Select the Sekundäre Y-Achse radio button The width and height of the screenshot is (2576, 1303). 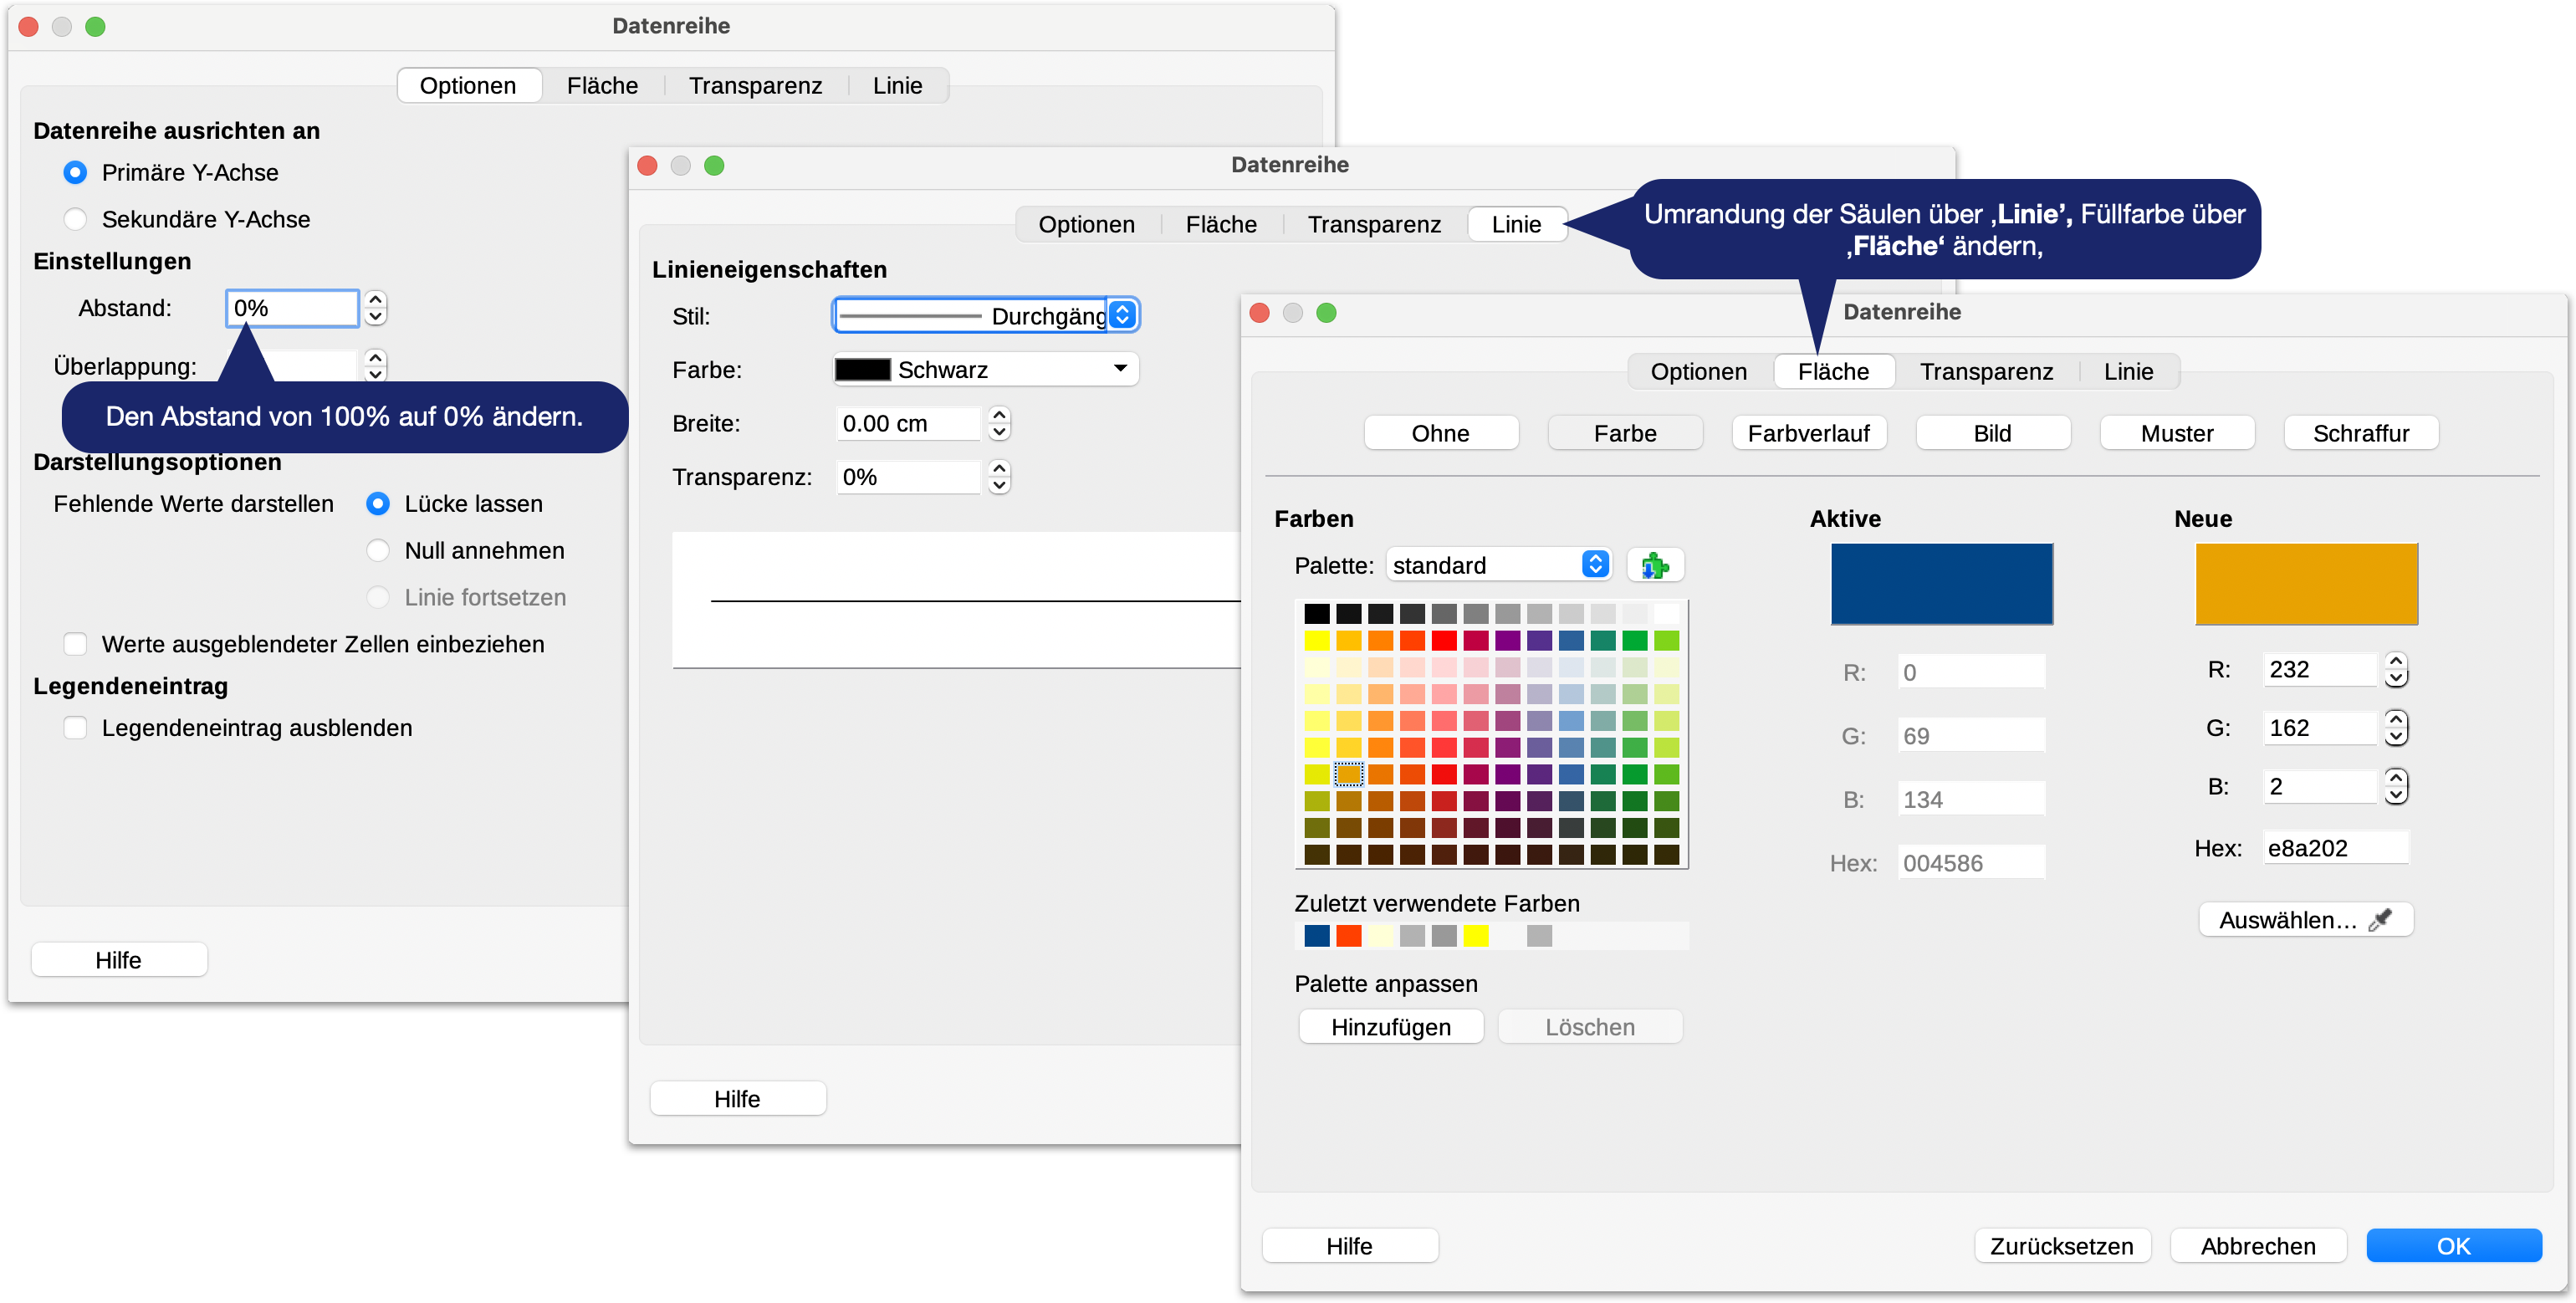click(x=75, y=219)
